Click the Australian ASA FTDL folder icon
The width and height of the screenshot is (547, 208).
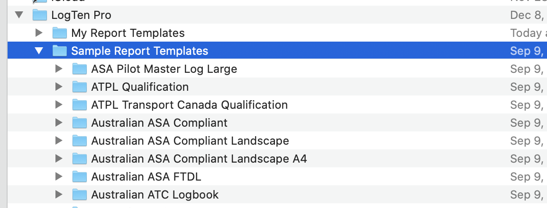[x=80, y=177]
